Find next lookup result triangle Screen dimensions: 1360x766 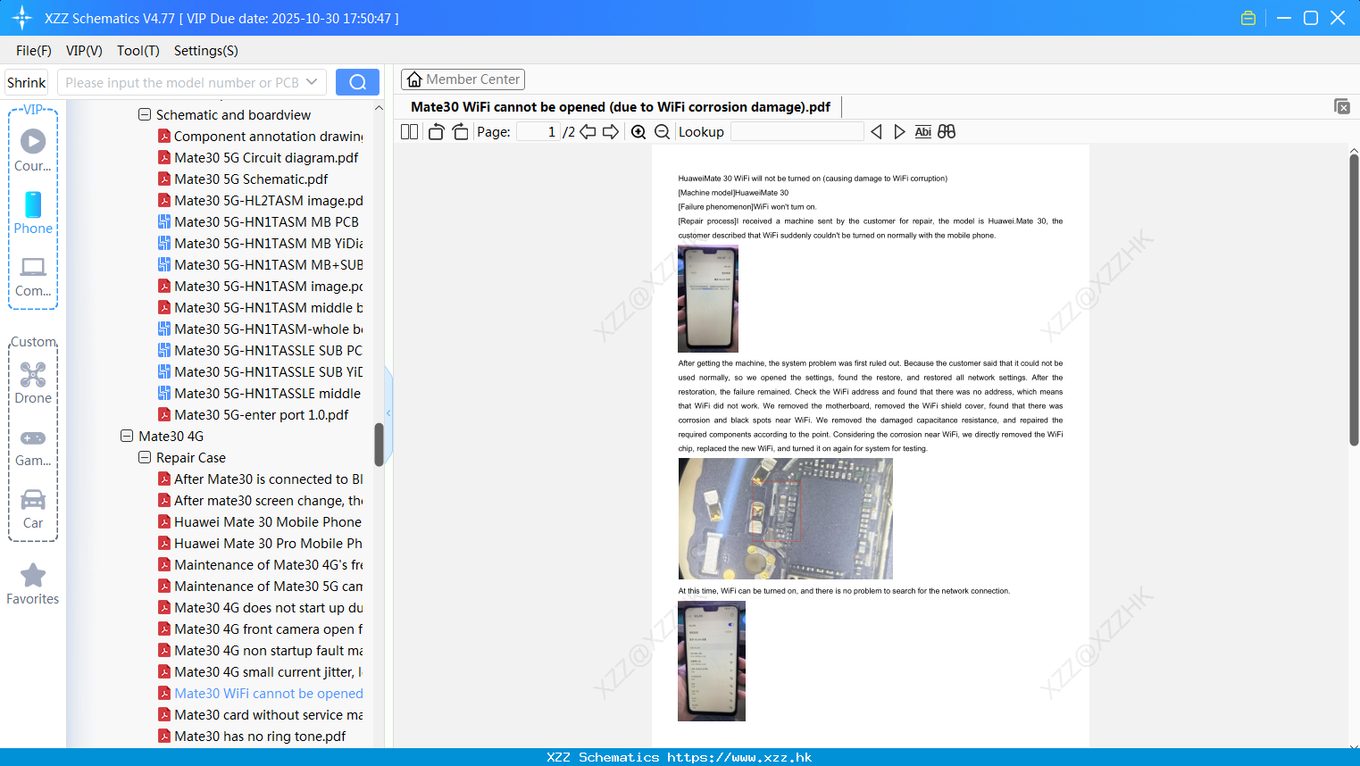899,132
